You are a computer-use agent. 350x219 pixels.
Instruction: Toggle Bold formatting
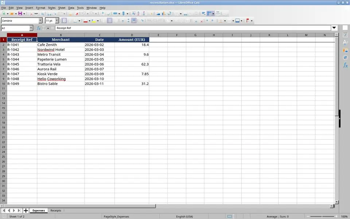click(64, 20)
